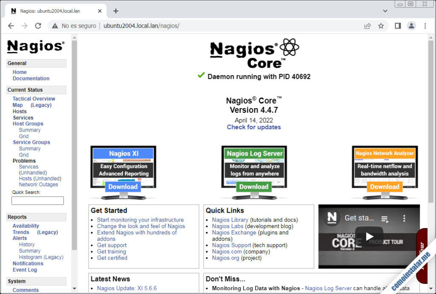Open the browser profile avatar icon
Viewport: 436px width, 294px height.
pyautogui.click(x=411, y=26)
